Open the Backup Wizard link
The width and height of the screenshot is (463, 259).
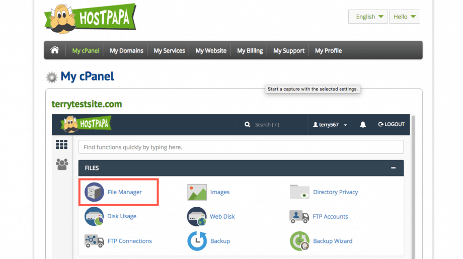coord(333,241)
